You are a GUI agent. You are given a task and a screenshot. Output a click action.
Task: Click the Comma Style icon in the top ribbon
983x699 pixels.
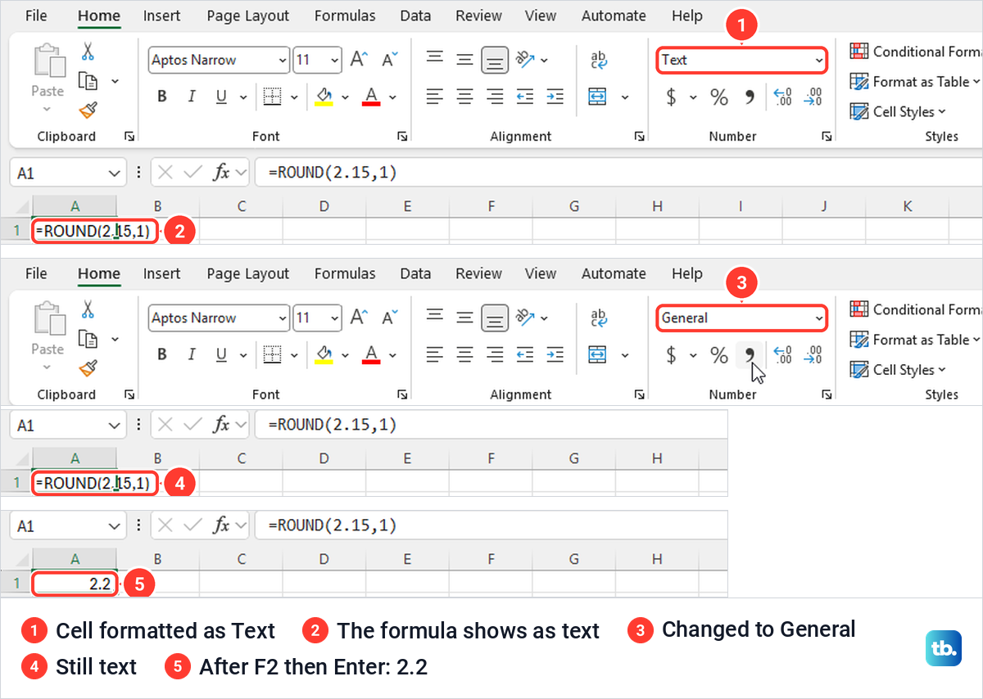click(749, 97)
